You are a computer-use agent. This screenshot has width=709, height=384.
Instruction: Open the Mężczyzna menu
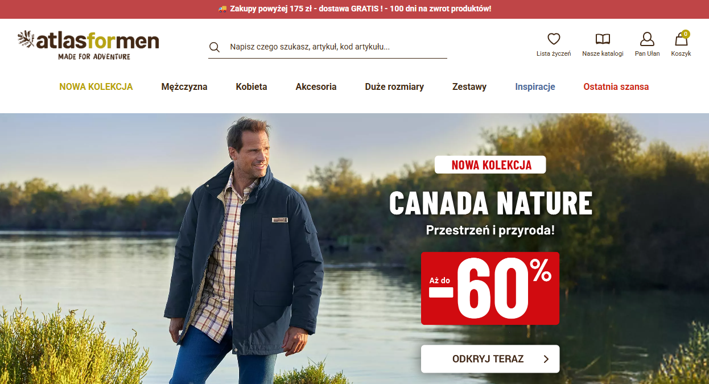tap(184, 87)
